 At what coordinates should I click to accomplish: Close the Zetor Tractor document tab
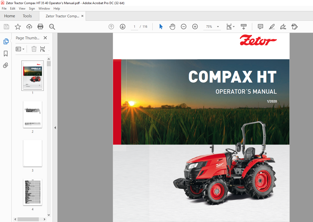(83, 16)
